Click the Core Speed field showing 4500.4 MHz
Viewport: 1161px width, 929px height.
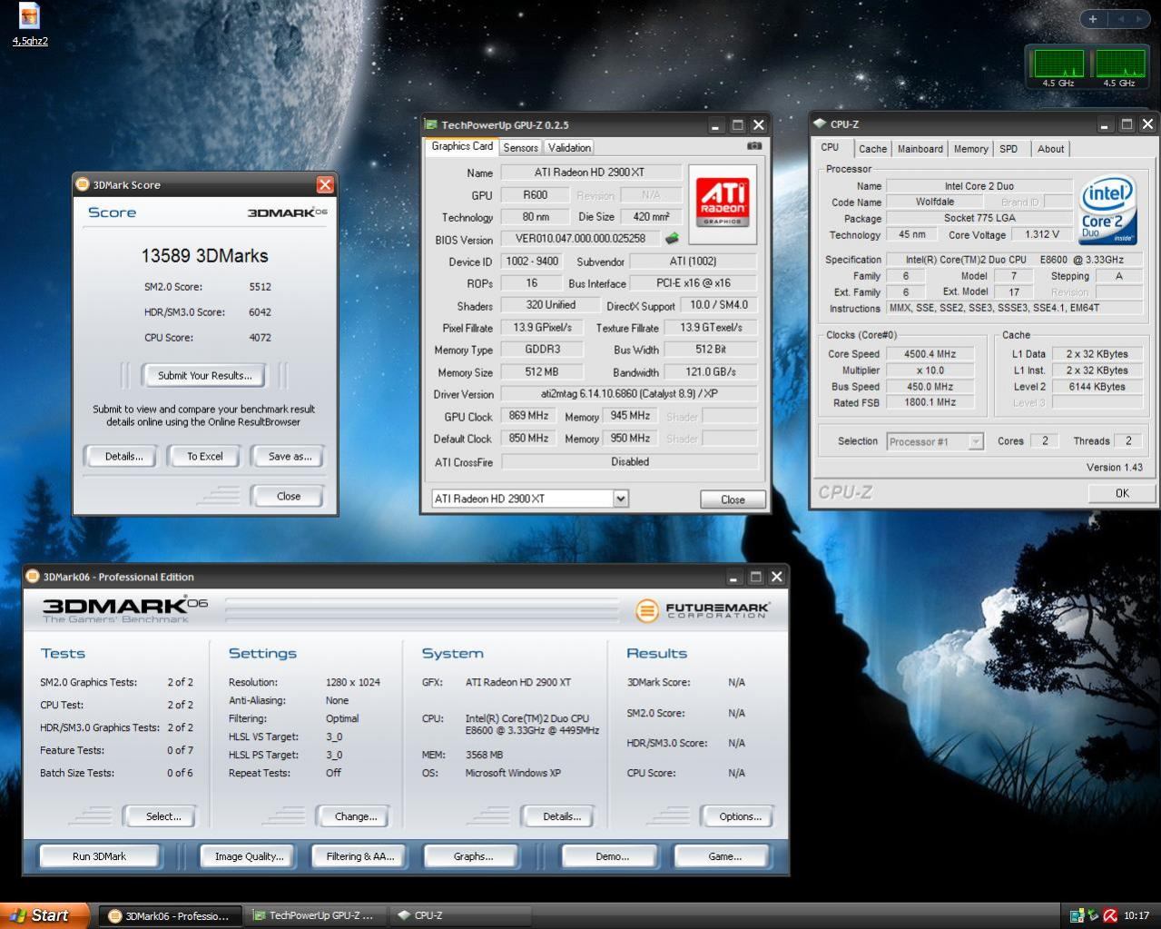point(930,354)
